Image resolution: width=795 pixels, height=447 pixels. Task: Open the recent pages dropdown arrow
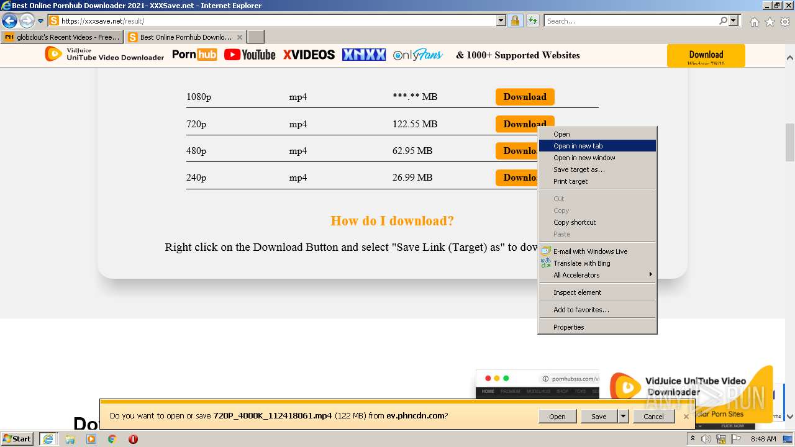click(41, 21)
